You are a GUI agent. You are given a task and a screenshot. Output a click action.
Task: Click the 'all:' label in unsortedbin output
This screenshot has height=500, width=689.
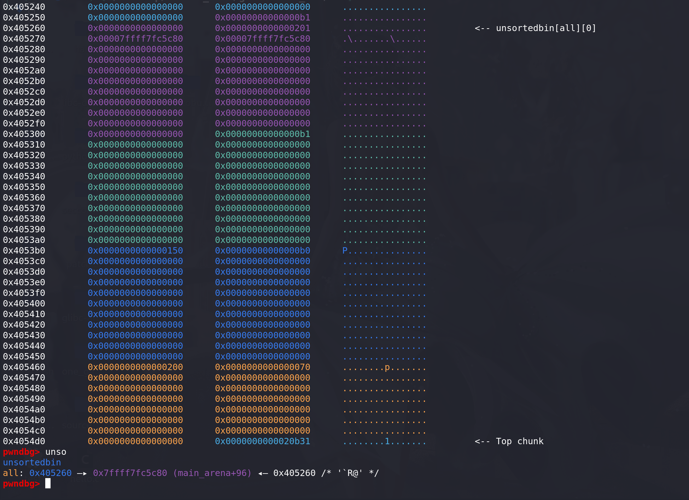click(x=13, y=473)
